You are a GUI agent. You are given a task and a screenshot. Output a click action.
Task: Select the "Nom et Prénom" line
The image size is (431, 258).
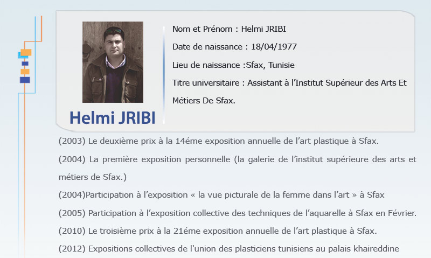233,29
